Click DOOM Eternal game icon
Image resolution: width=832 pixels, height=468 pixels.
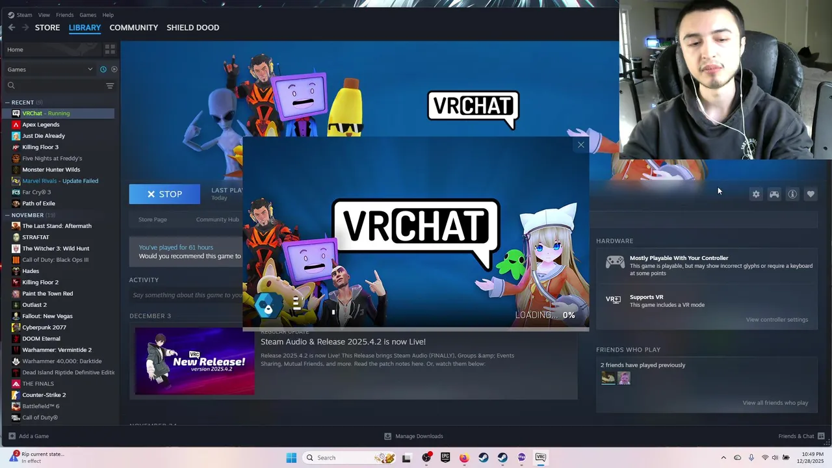[16, 339]
